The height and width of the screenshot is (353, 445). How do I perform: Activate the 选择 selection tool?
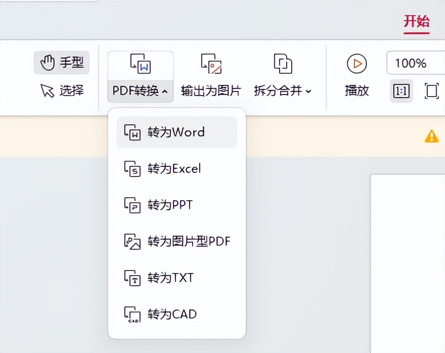pyautogui.click(x=62, y=91)
